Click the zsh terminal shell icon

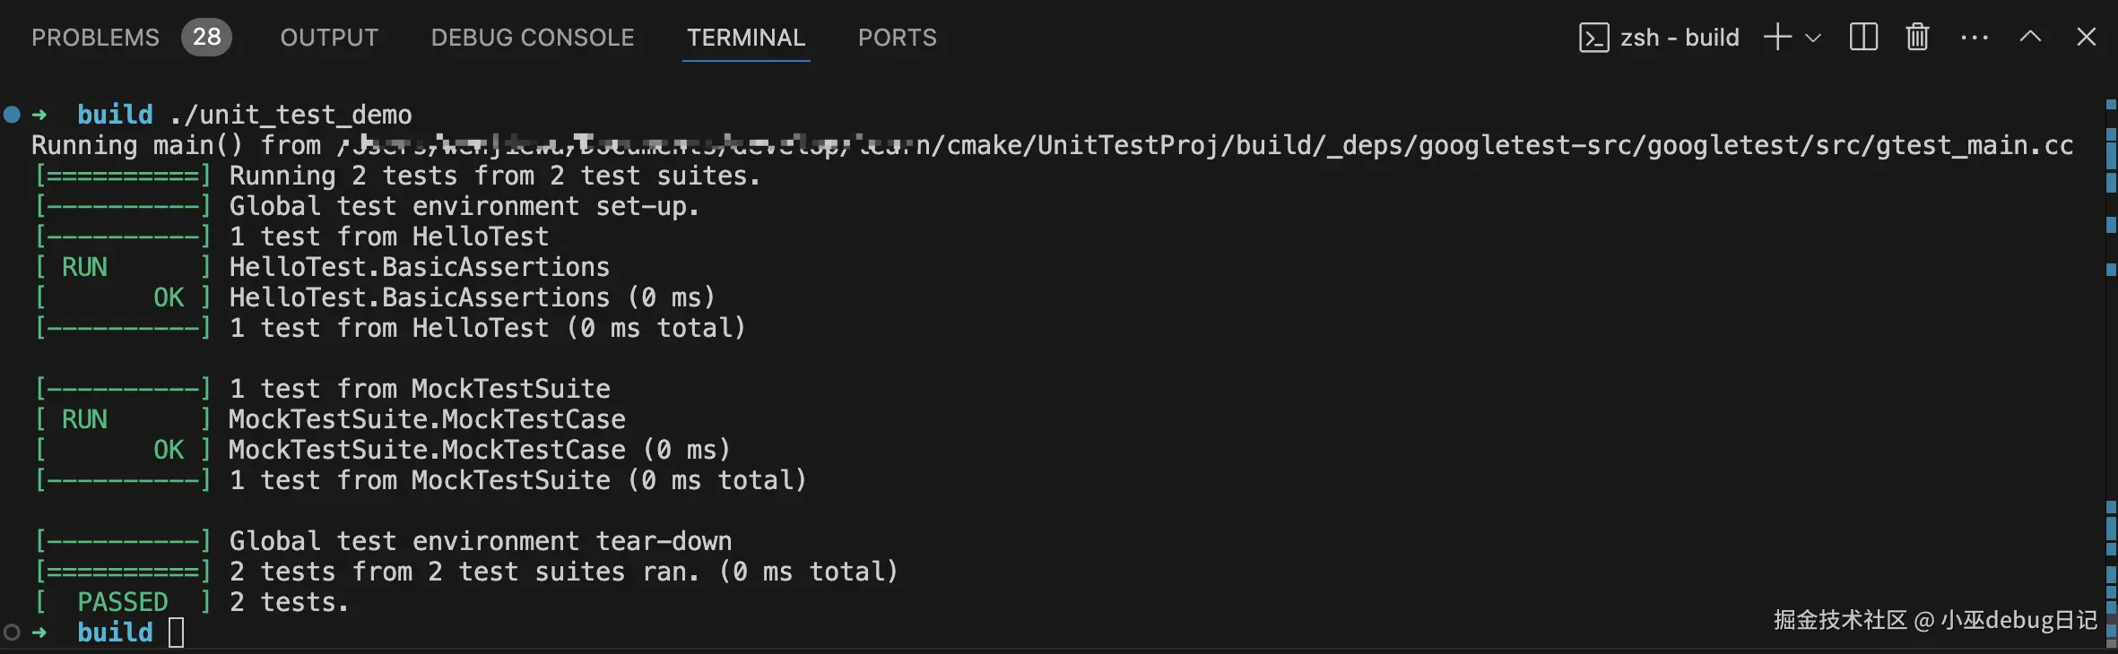(x=1593, y=38)
